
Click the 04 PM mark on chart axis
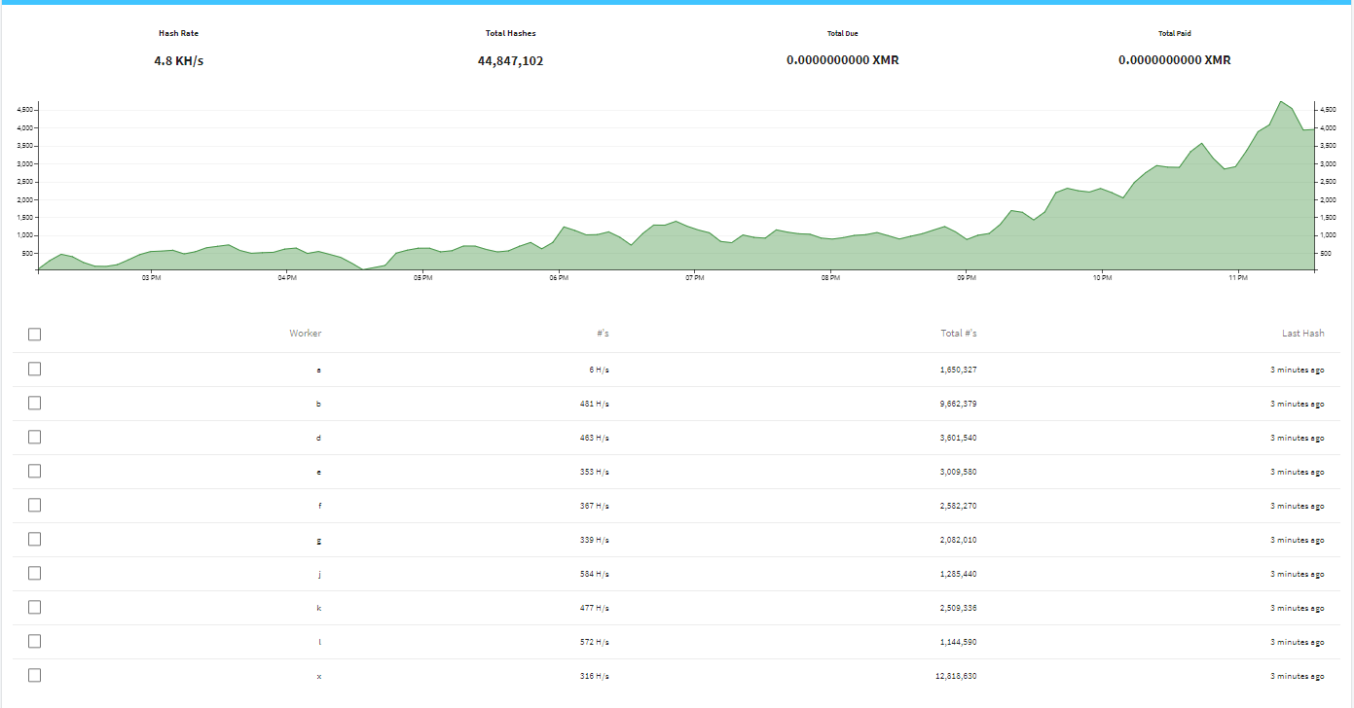pos(287,278)
